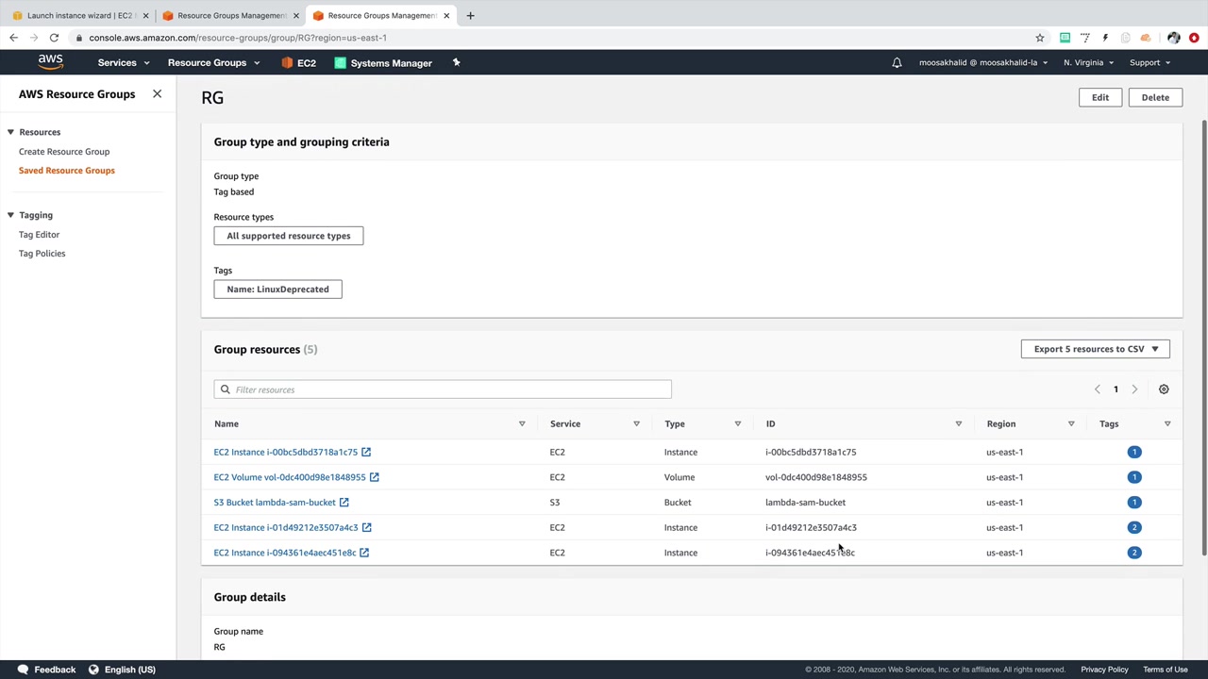Open the notifications bell
1208x679 pixels.
pos(897,63)
